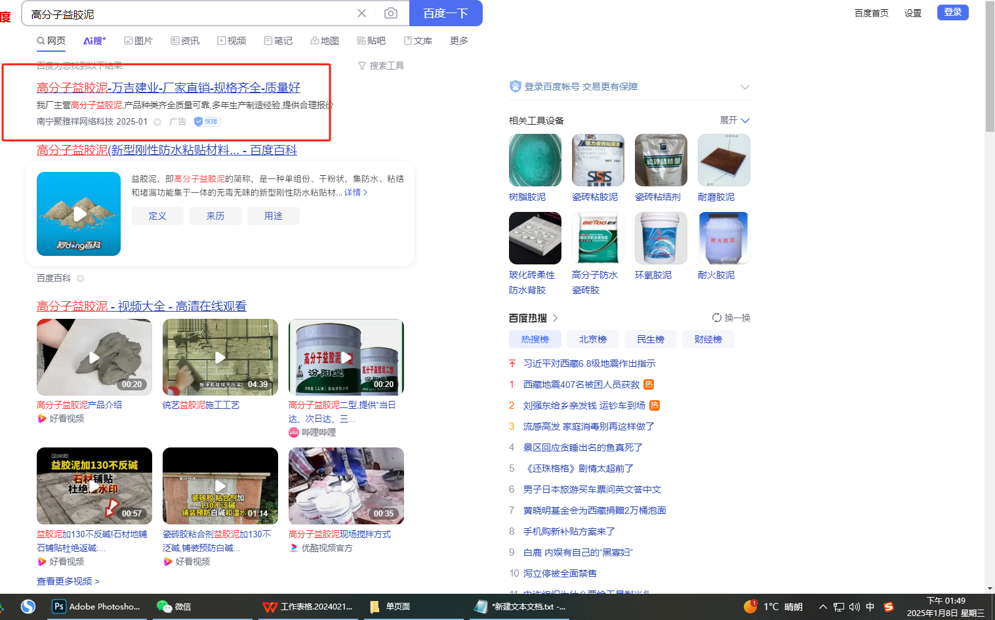Switch to the 贴吧 tab
995x620 pixels.
coord(371,41)
